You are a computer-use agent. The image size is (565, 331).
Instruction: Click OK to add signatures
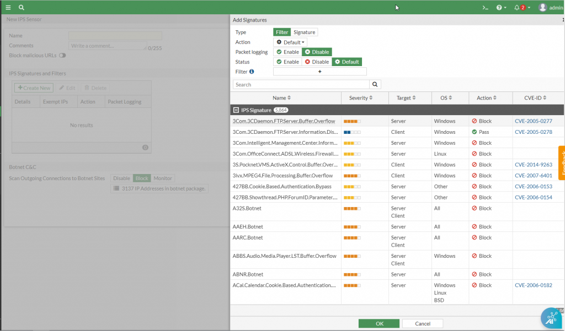click(x=379, y=323)
